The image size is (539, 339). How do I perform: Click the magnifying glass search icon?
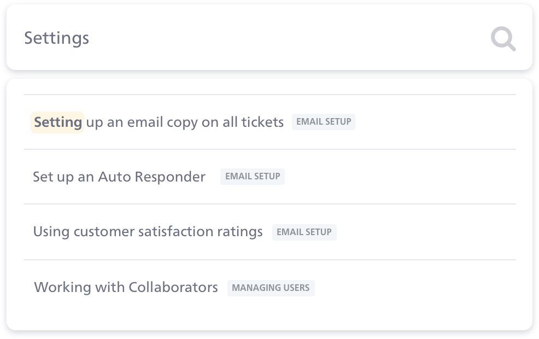click(x=503, y=39)
